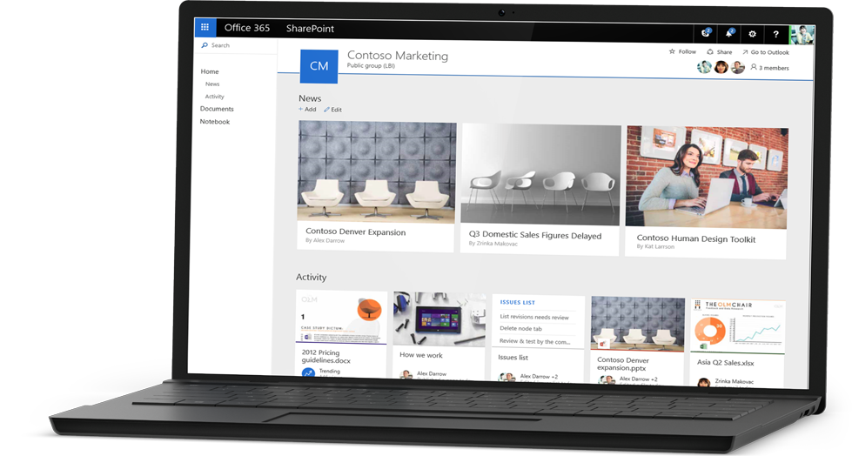852x456 pixels.
Task: Open the Office 365 app launcher grid
Action: (205, 27)
